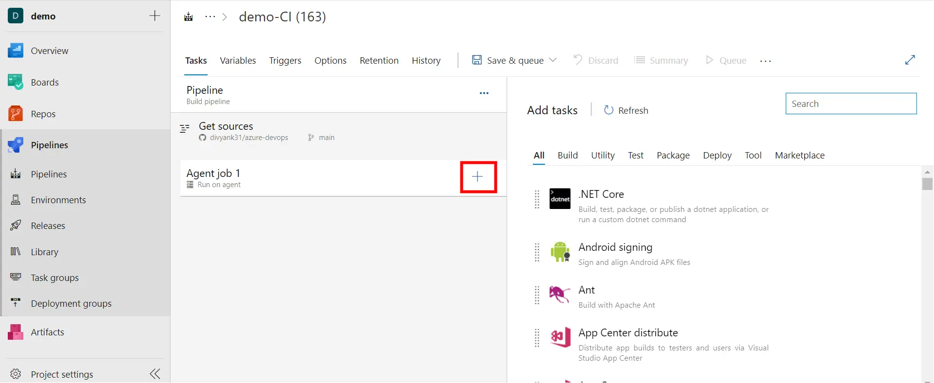The width and height of the screenshot is (934, 383).
Task: Click the scrollbar up arrow
Action: coord(927,172)
